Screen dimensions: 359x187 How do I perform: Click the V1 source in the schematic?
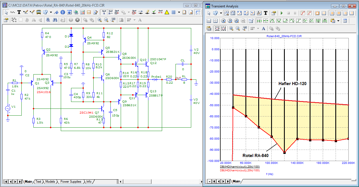(7, 108)
